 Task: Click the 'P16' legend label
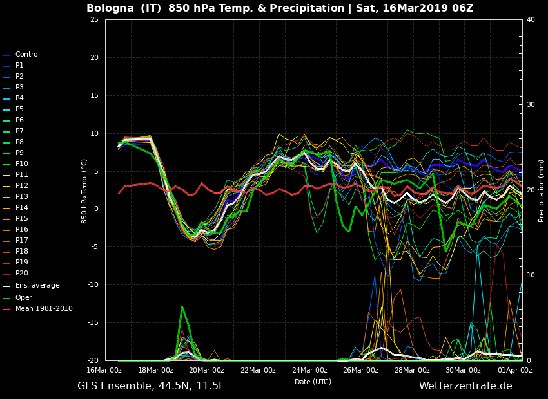coord(22,229)
